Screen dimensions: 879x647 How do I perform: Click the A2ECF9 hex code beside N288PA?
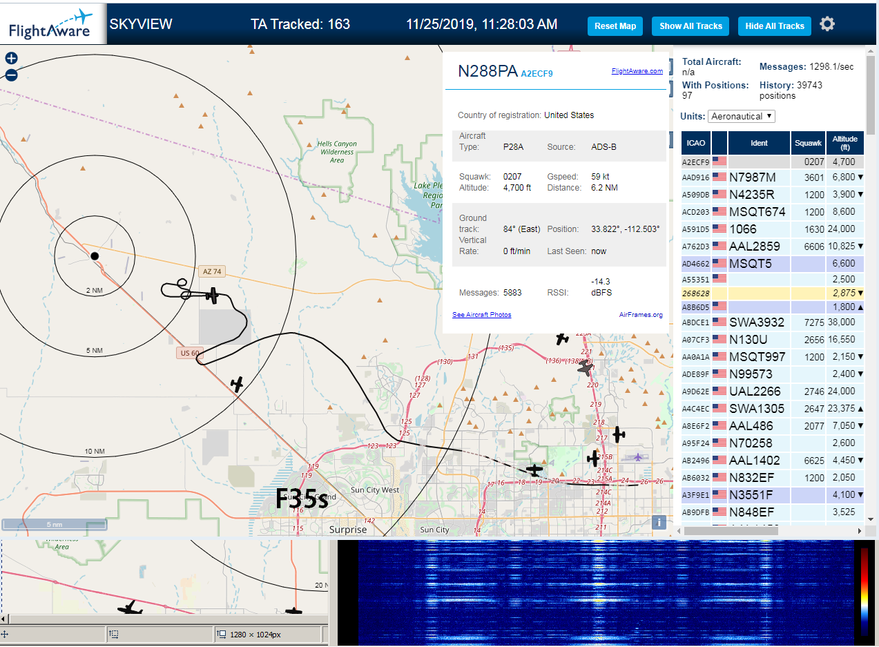point(537,73)
